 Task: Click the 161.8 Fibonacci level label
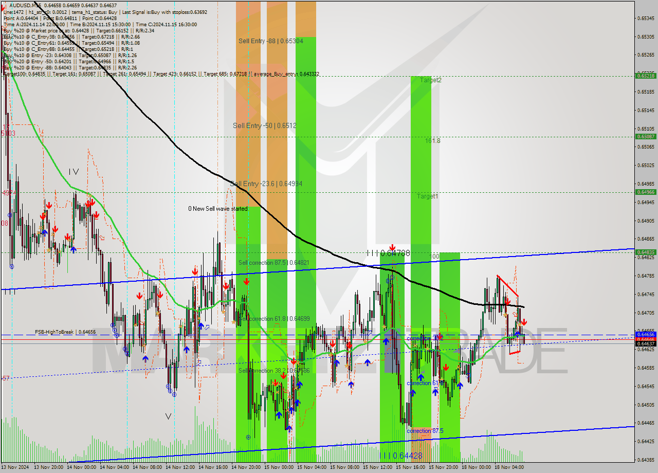(432, 140)
